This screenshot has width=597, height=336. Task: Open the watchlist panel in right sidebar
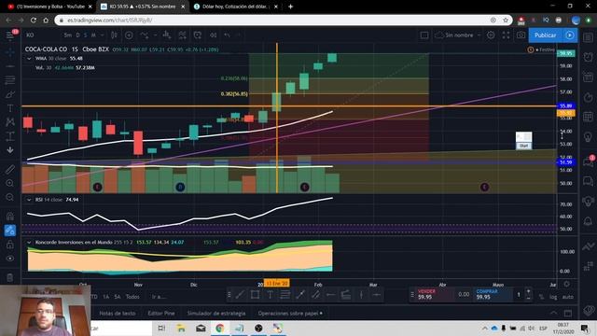coord(588,37)
